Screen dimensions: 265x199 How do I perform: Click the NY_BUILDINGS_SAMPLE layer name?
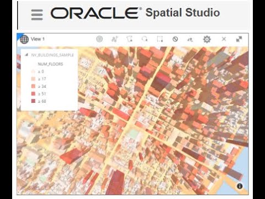tap(52, 55)
